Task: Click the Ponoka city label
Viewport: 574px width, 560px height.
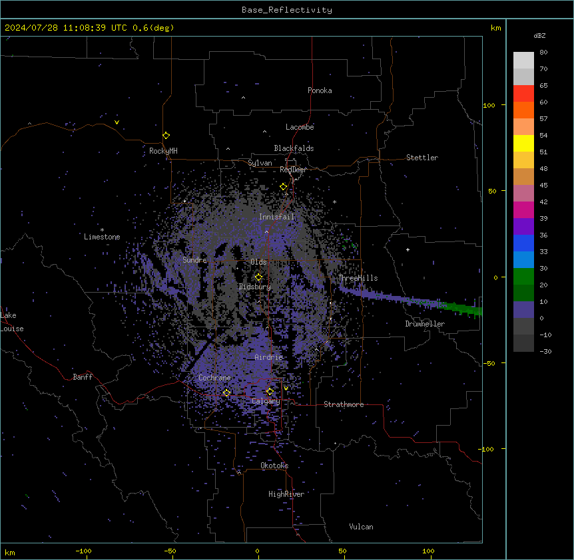Action: (320, 90)
